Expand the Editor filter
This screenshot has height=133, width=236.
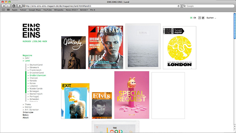click(27, 107)
